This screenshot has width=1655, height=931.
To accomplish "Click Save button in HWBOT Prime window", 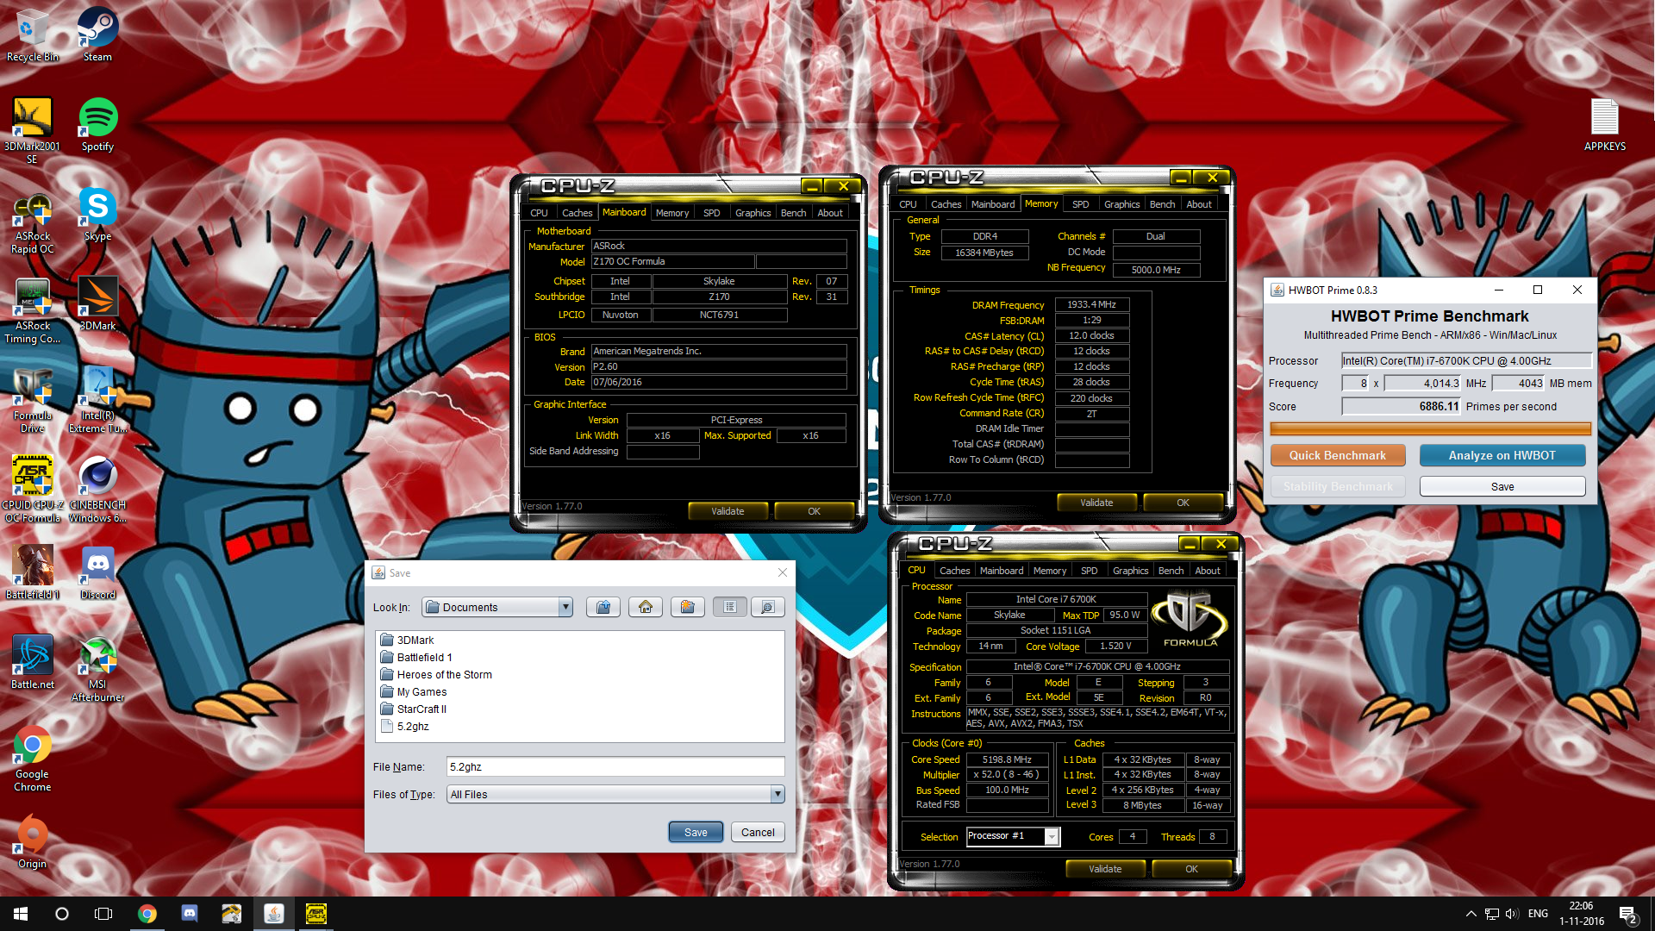I will 1502,486.
